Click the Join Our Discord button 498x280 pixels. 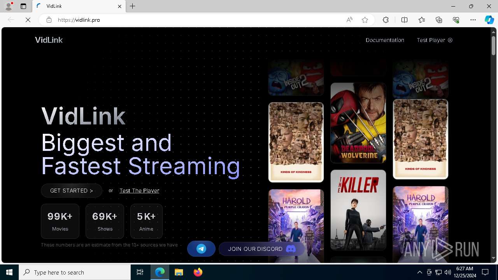click(x=261, y=249)
